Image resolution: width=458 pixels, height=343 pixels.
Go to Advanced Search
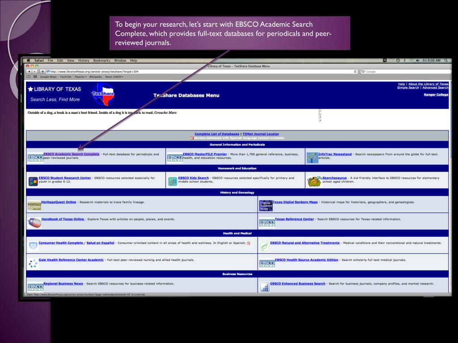pyautogui.click(x=435, y=88)
